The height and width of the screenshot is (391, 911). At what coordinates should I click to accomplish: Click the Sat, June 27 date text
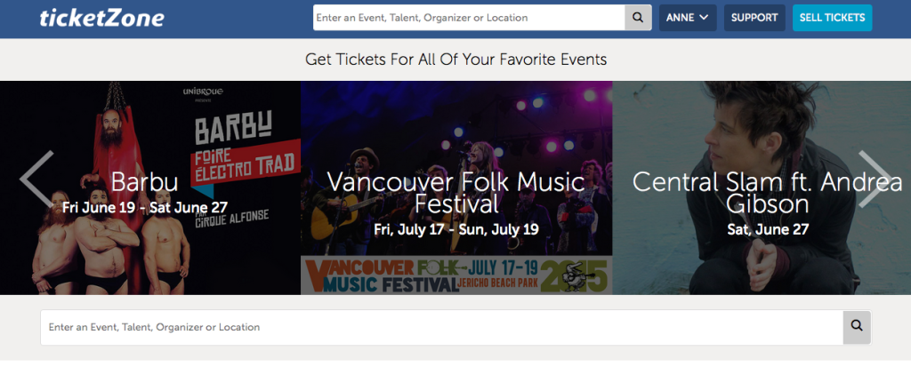(768, 229)
